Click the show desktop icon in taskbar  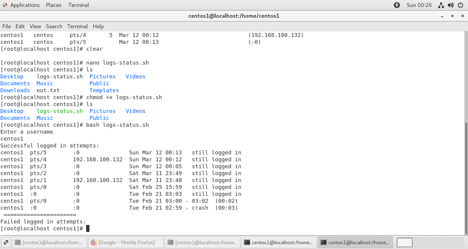point(6,242)
